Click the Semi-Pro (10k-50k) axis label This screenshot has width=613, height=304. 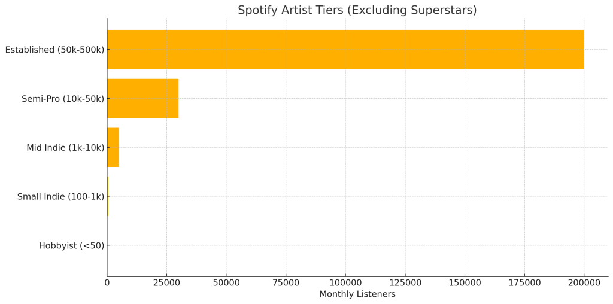pos(63,99)
